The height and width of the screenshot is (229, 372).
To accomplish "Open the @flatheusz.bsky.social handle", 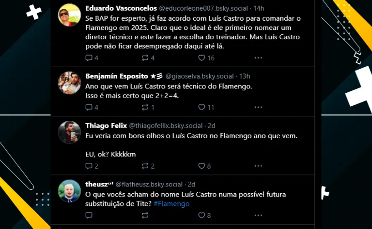I will tap(149, 184).
